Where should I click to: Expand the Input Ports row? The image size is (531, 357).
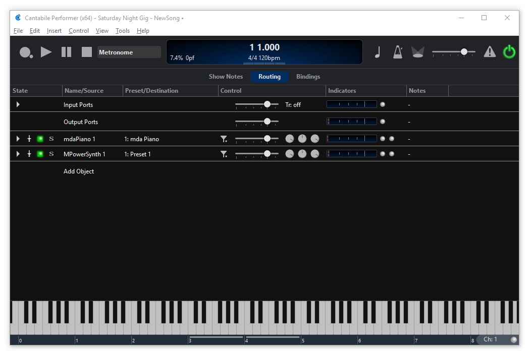click(x=18, y=104)
